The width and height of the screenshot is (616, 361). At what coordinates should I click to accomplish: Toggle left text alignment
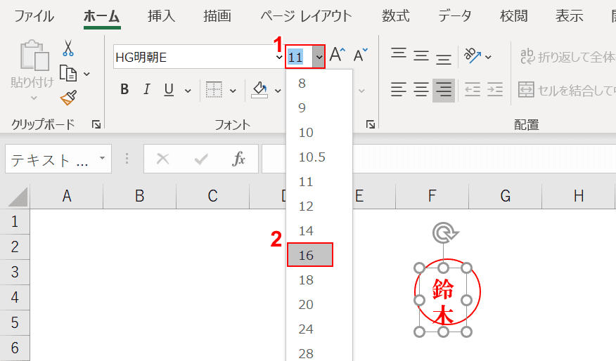[x=398, y=90]
